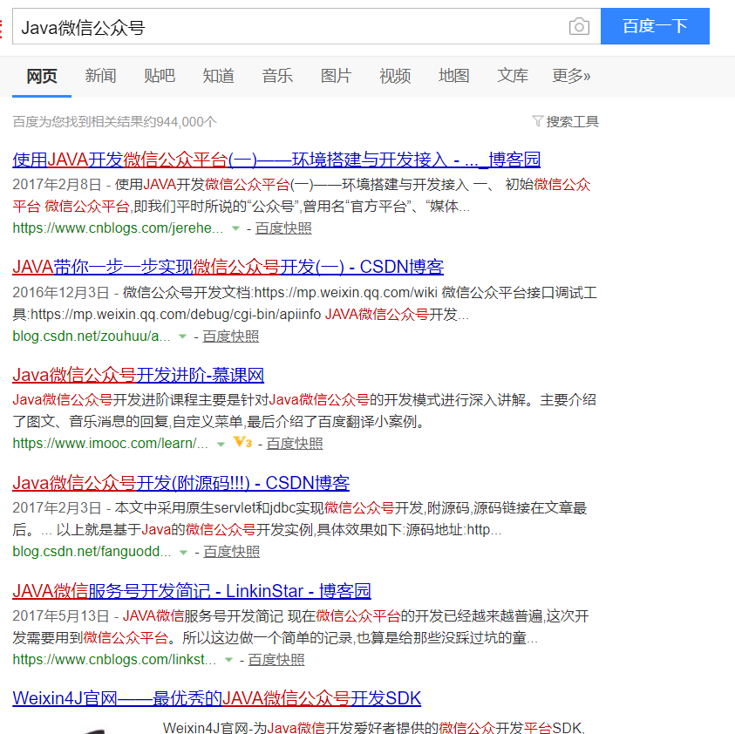The width and height of the screenshot is (735, 734).
Task: Click the blog.csdn.net/fanguodd URL link
Action: (x=92, y=552)
